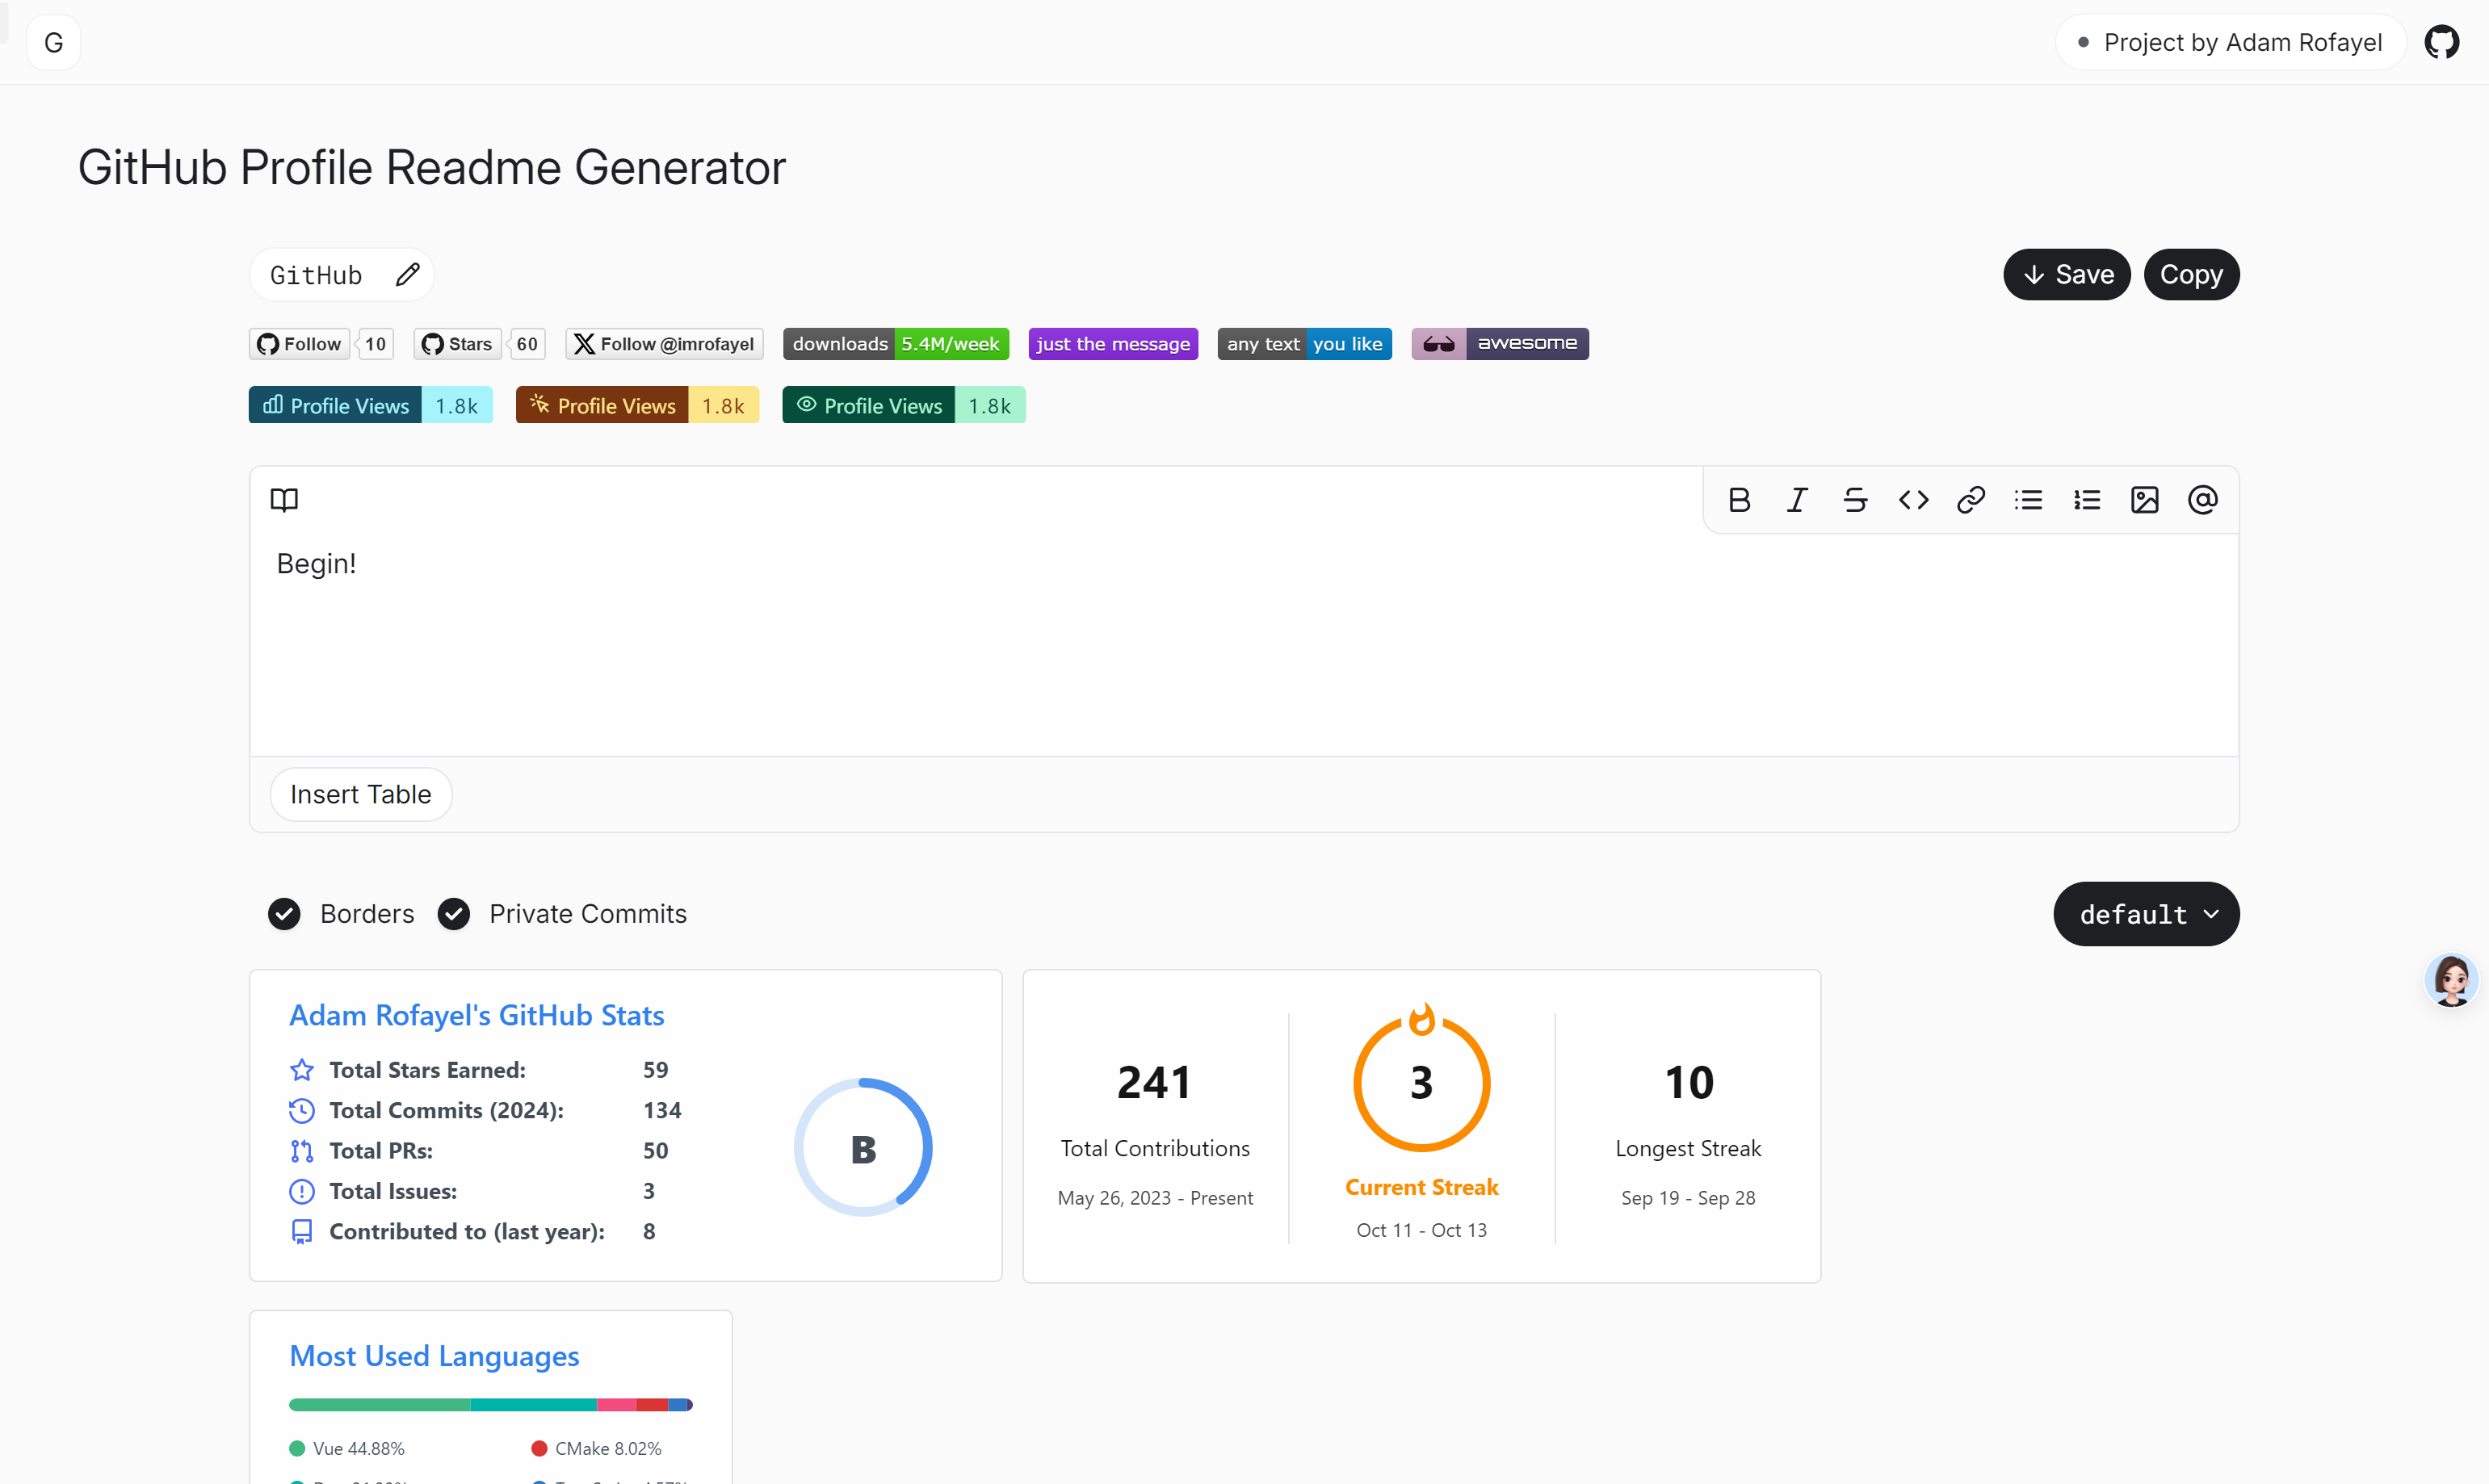Select the X Follow @imrofayel badge
The image size is (2489, 1484).
664,344
